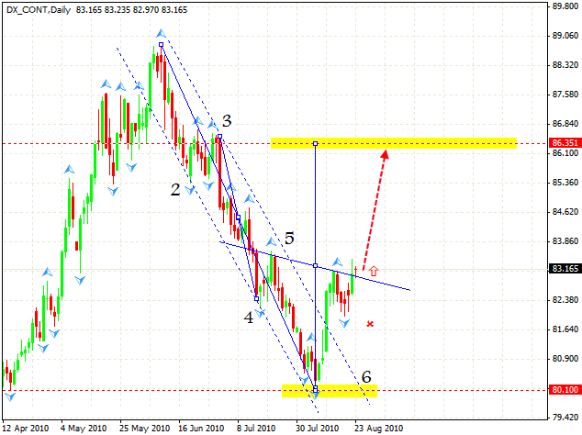Select the vertical line's top anchor at 86.351
The width and height of the screenshot is (582, 435).
tap(316, 143)
